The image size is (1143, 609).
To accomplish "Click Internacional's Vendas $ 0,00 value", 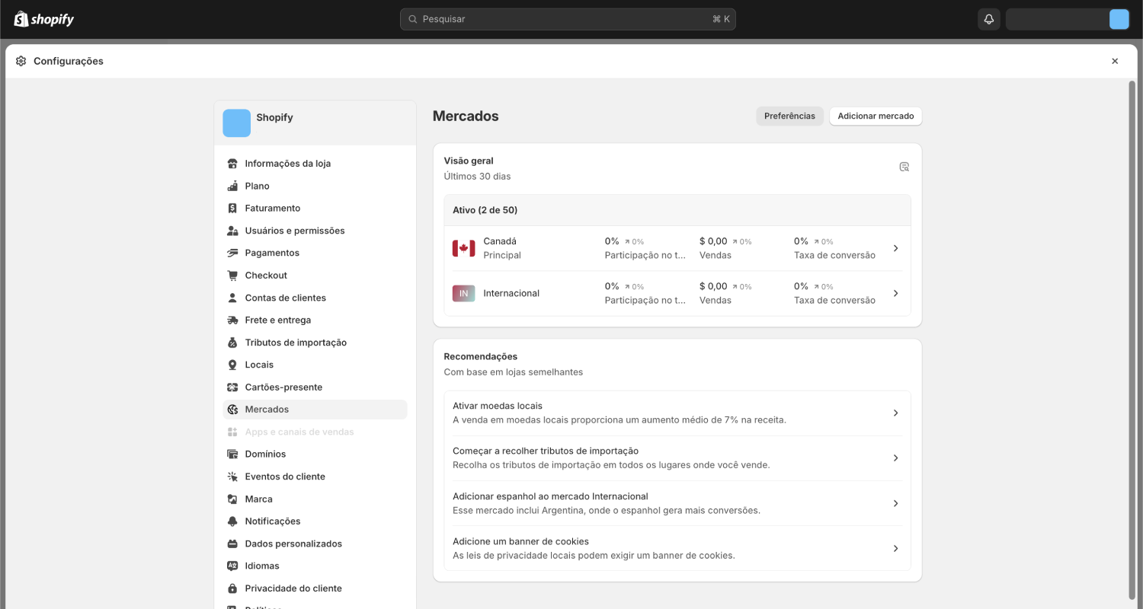I will point(713,286).
